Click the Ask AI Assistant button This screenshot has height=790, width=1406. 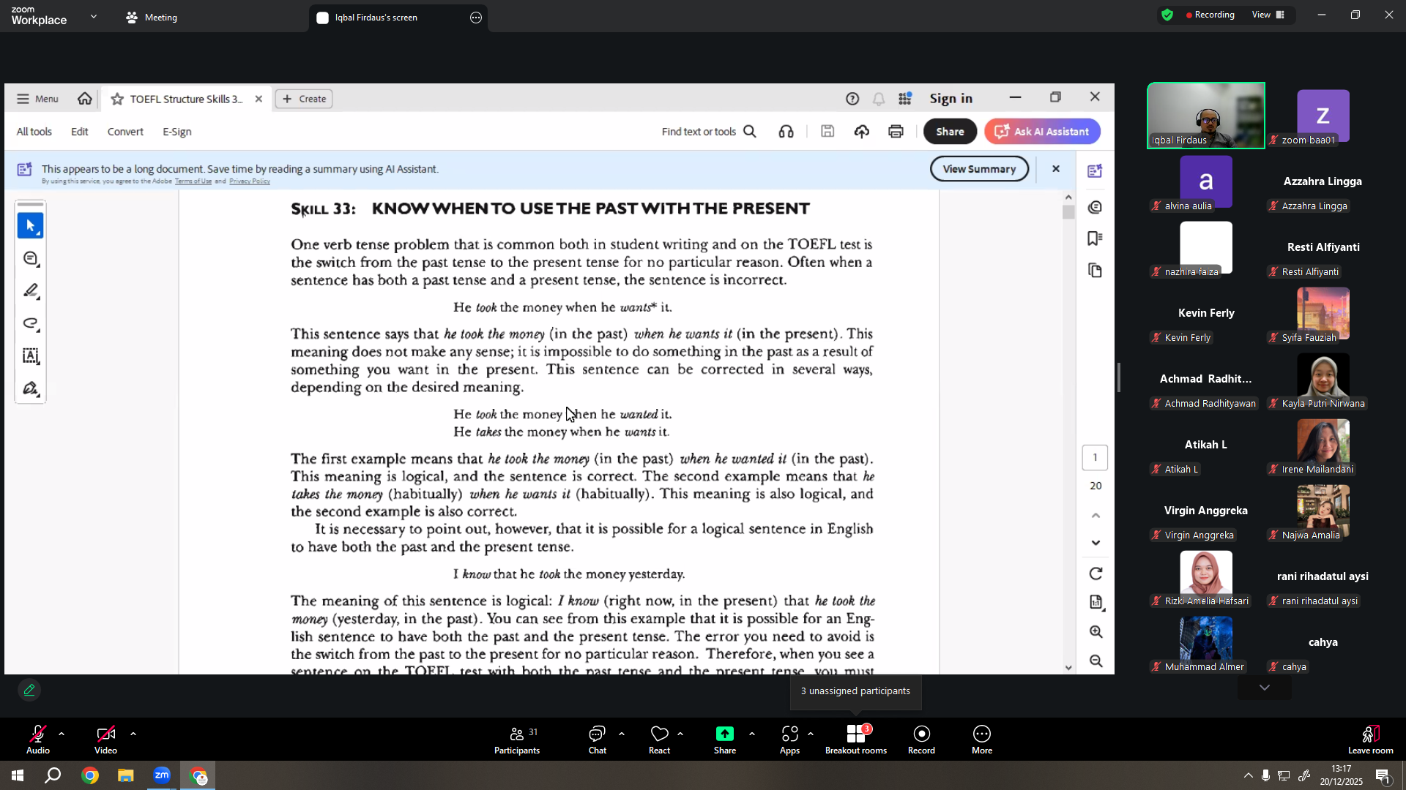[x=1042, y=132]
